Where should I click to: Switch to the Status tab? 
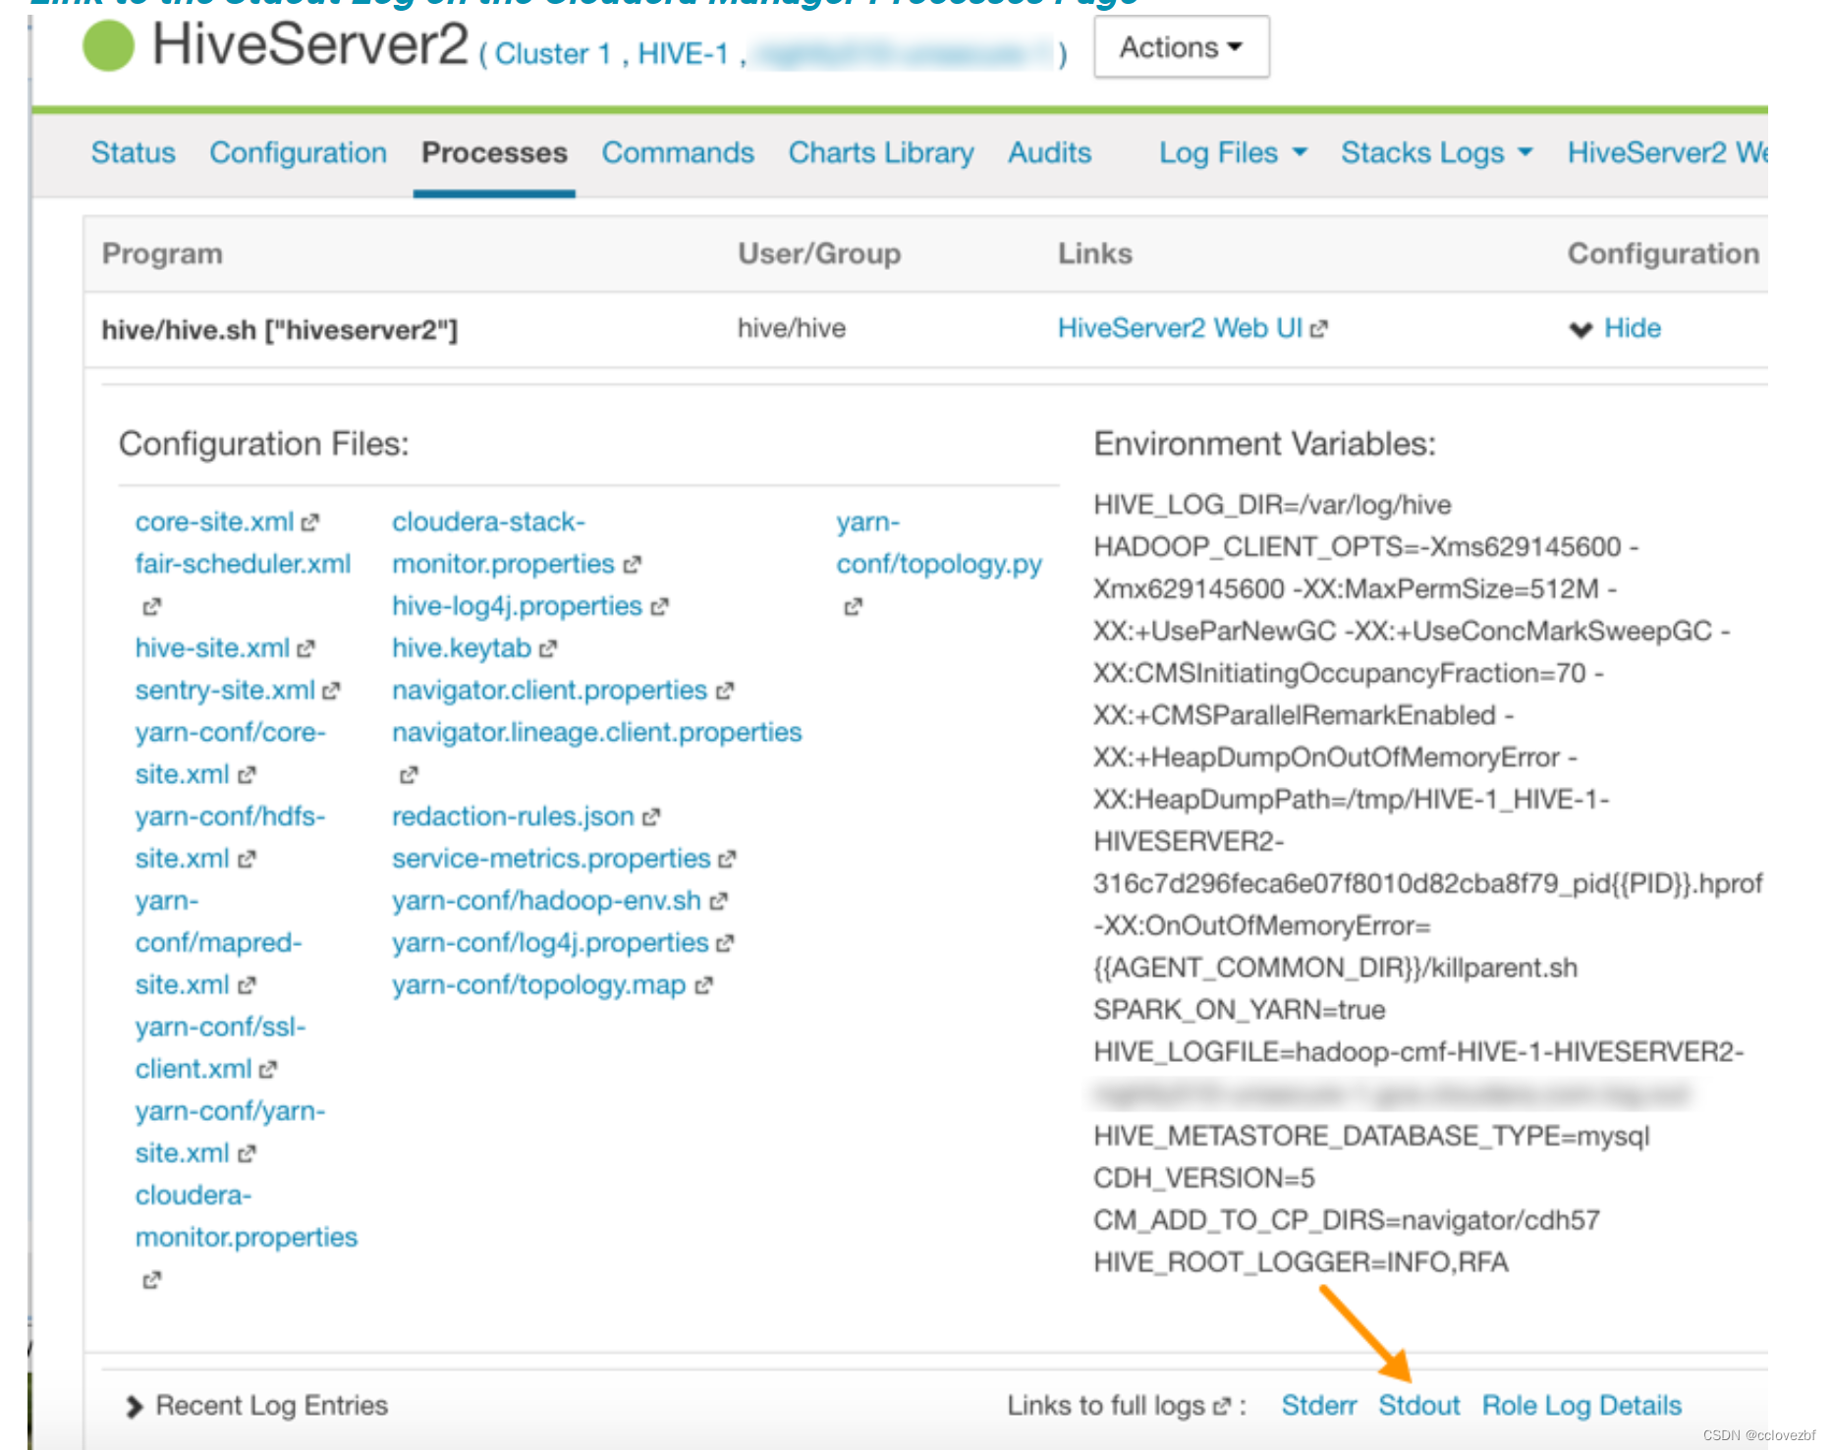133,152
